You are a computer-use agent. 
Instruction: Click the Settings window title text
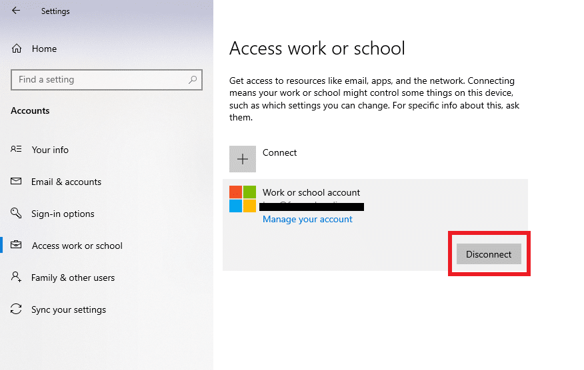click(55, 11)
